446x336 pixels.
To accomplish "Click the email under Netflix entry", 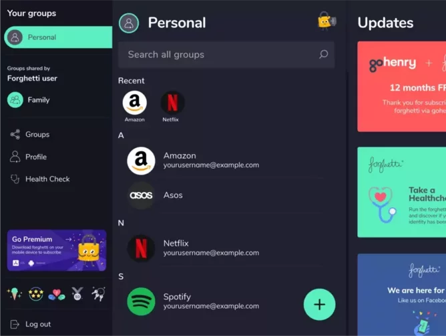I will pyautogui.click(x=211, y=253).
